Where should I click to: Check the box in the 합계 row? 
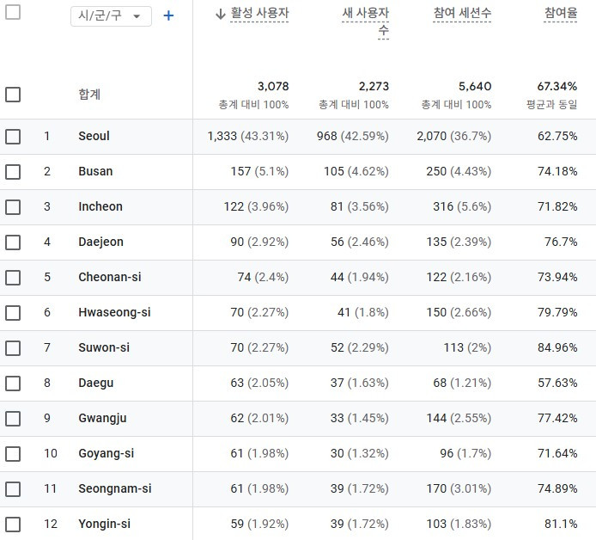tap(13, 95)
